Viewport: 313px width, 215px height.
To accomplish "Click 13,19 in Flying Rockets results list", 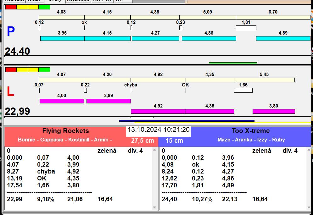I will coord(15,178).
